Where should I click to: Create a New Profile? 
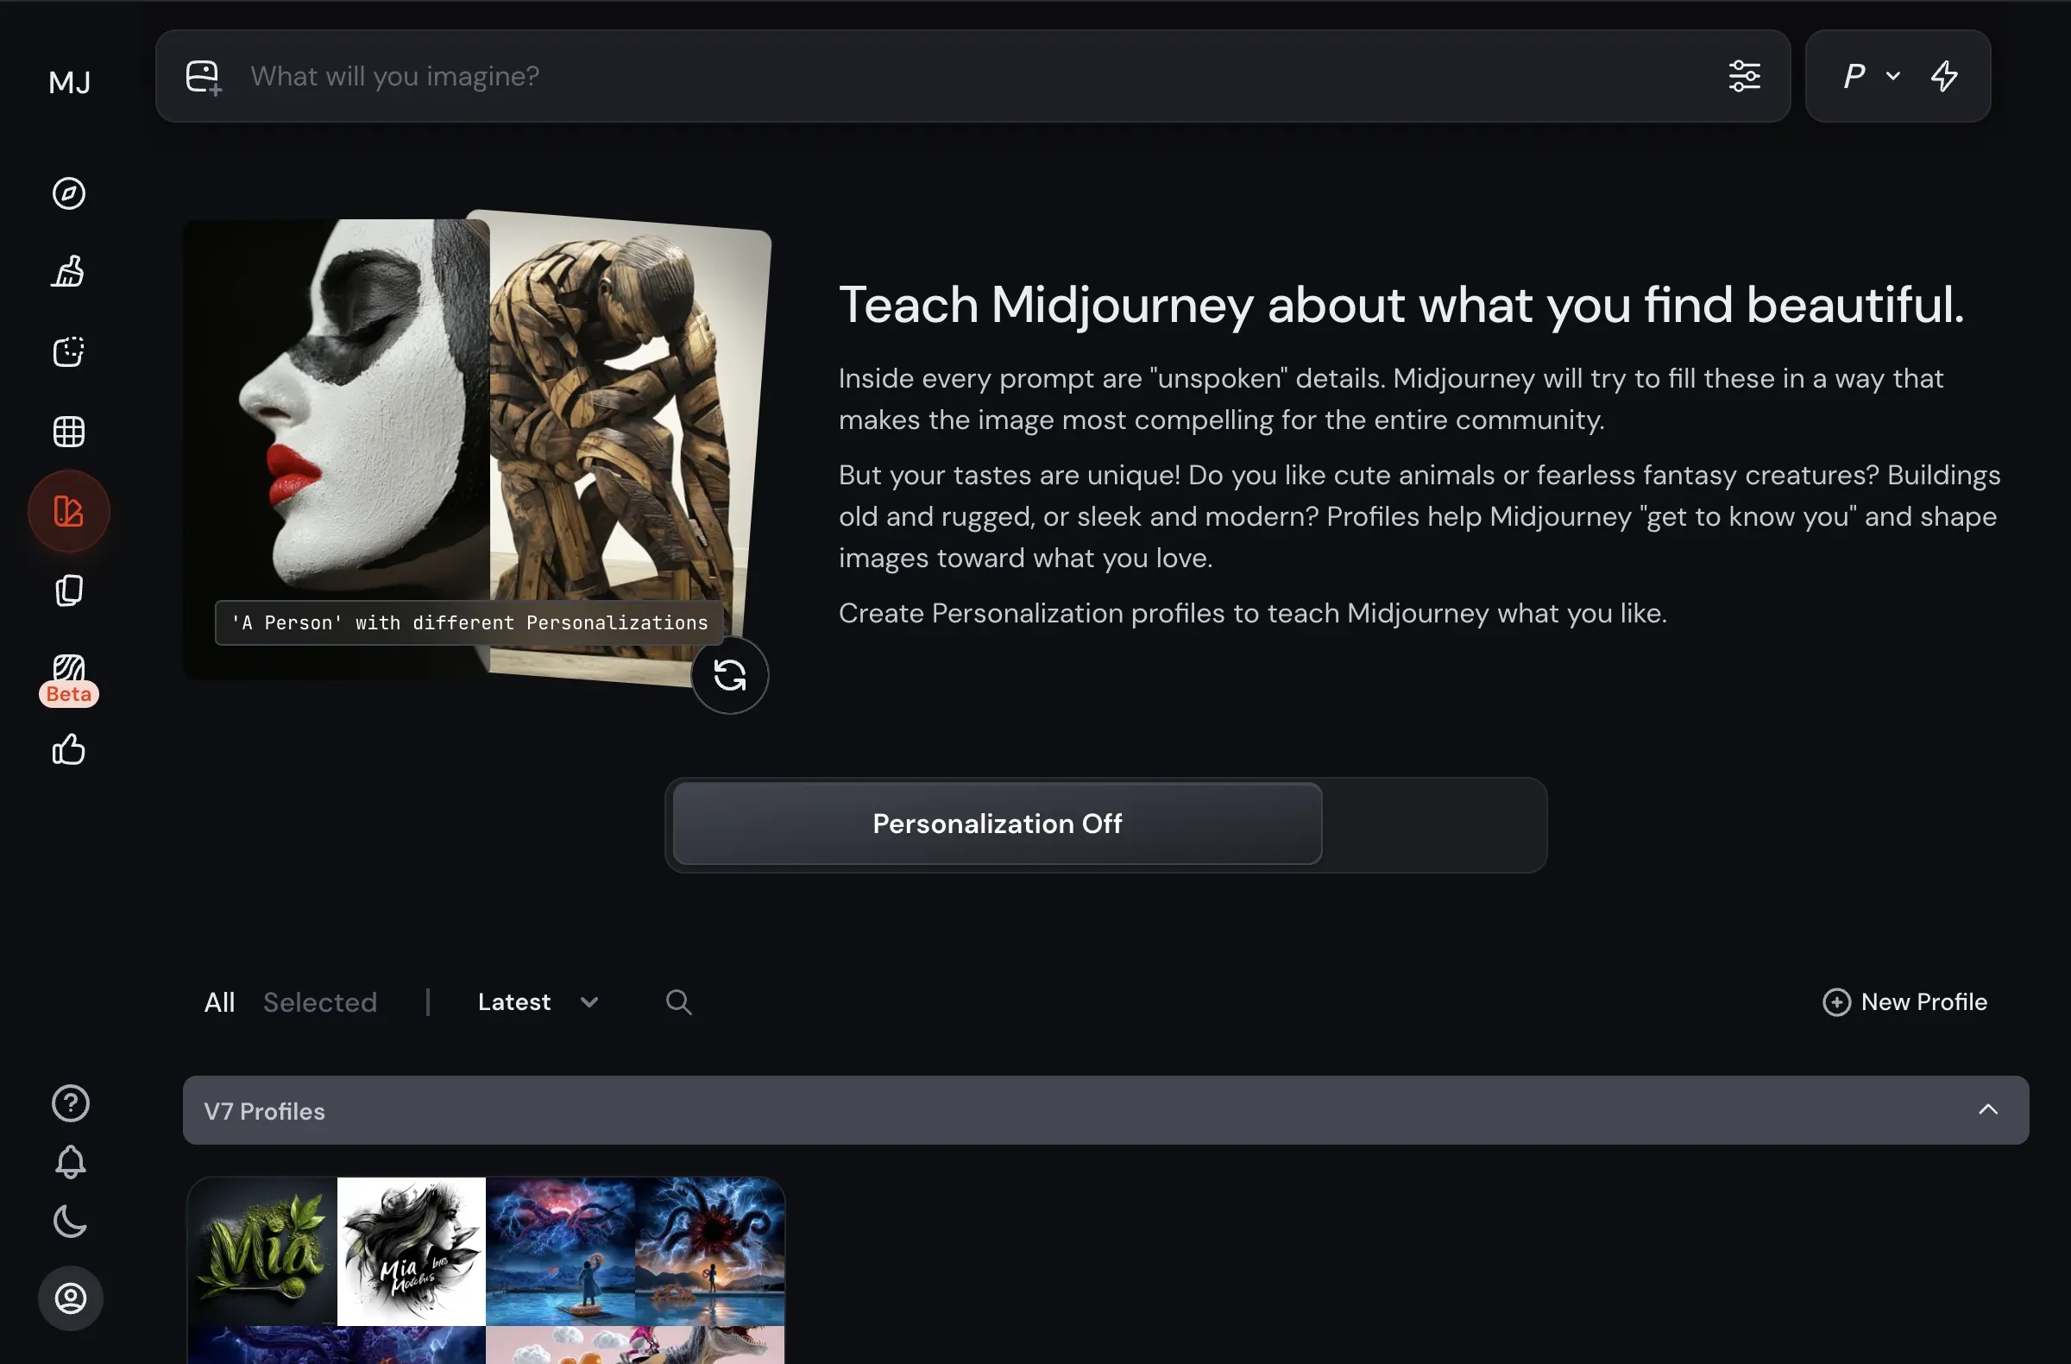(1904, 1002)
